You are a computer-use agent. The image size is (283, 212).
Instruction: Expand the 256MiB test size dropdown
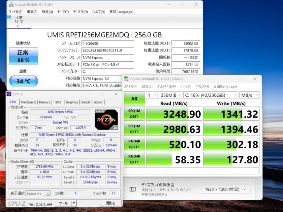click(170, 95)
